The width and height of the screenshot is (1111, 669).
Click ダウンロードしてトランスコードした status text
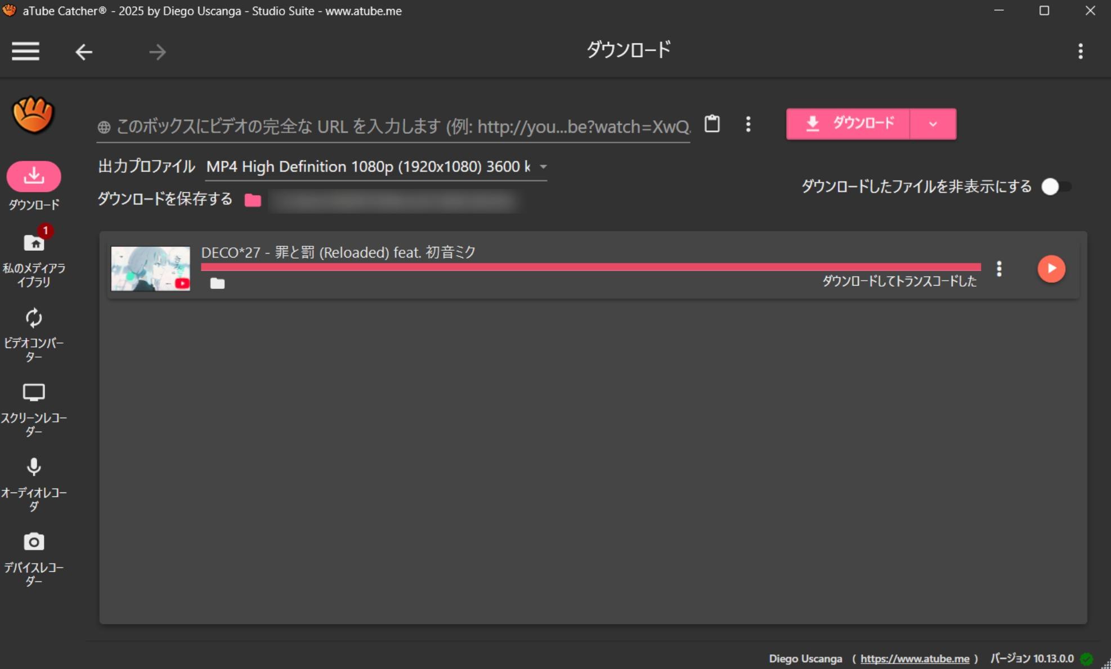click(899, 281)
